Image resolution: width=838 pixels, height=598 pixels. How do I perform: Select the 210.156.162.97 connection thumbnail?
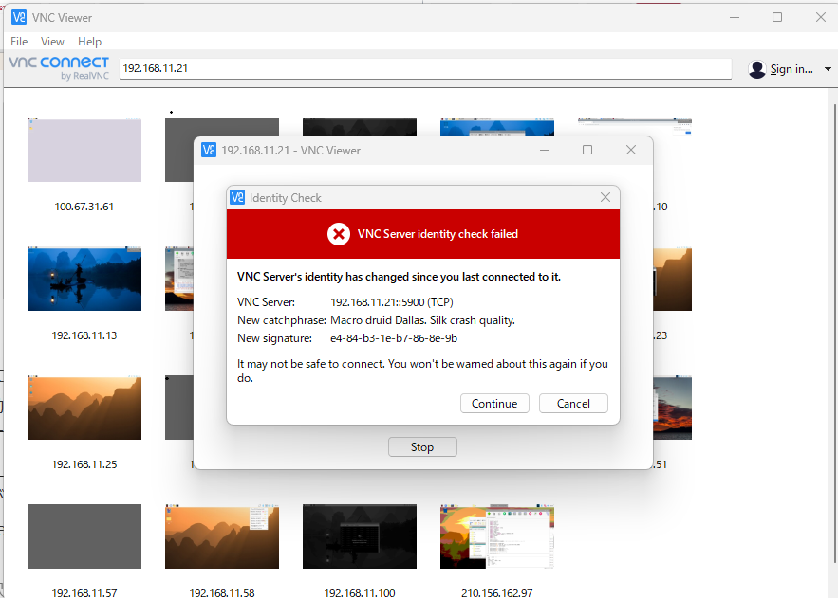[497, 536]
